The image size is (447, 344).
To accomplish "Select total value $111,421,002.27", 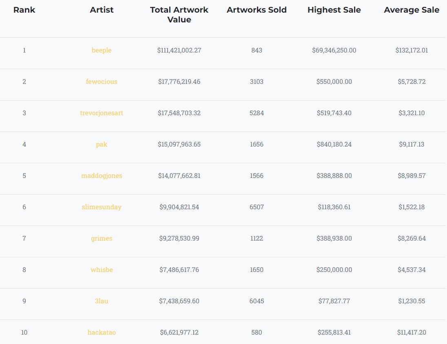I will [x=179, y=50].
